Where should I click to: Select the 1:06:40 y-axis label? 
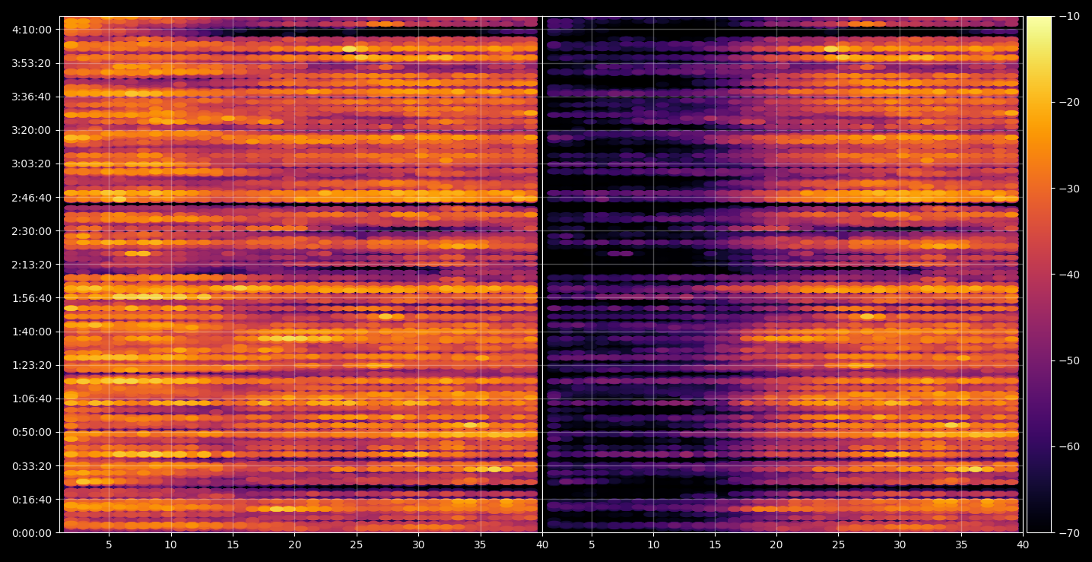[x=32, y=398]
